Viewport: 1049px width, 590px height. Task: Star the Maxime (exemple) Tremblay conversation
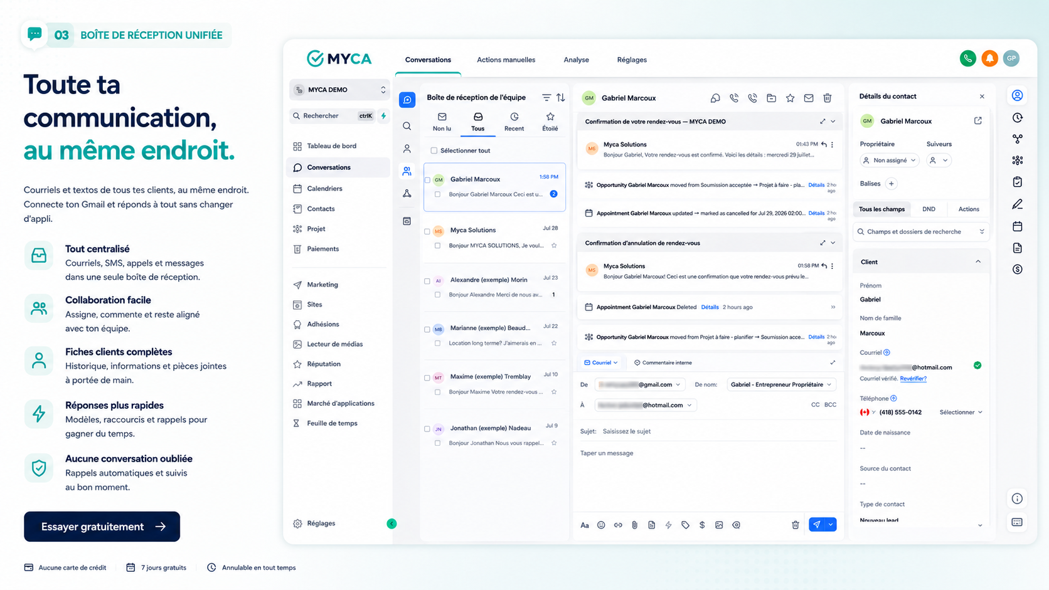pos(554,392)
